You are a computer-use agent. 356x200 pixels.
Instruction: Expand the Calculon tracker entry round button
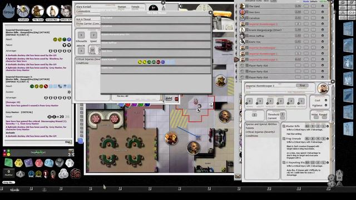[x=323, y=18]
